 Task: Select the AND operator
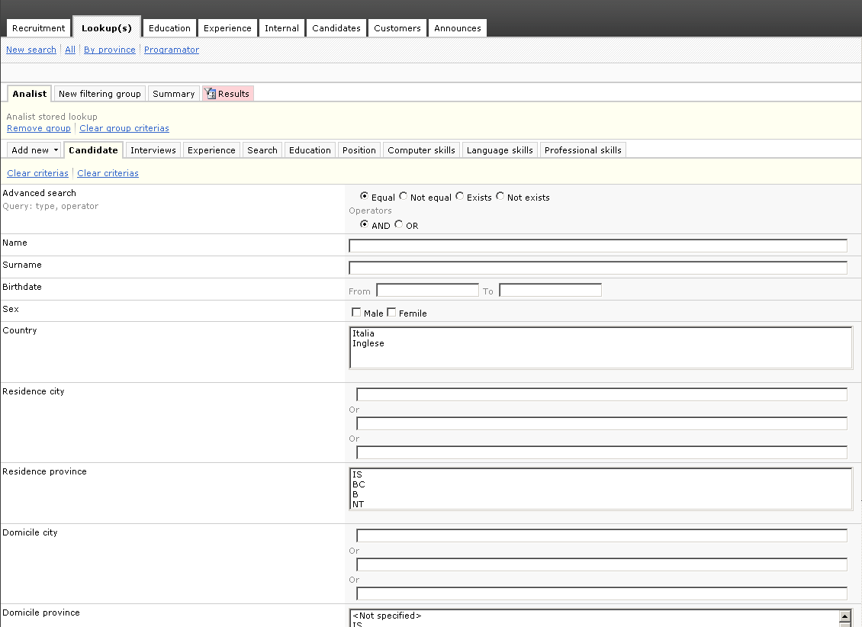coord(364,223)
